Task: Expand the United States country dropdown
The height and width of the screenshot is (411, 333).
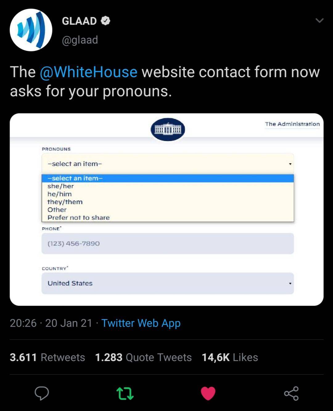Action: (168, 283)
